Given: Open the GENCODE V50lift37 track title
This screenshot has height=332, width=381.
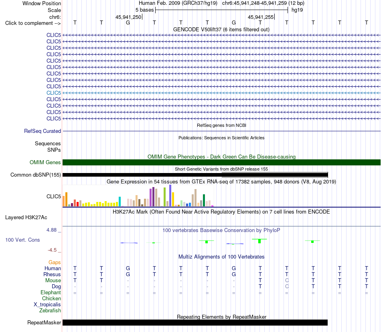Looking at the screenshot, I should pyautogui.click(x=221, y=29).
